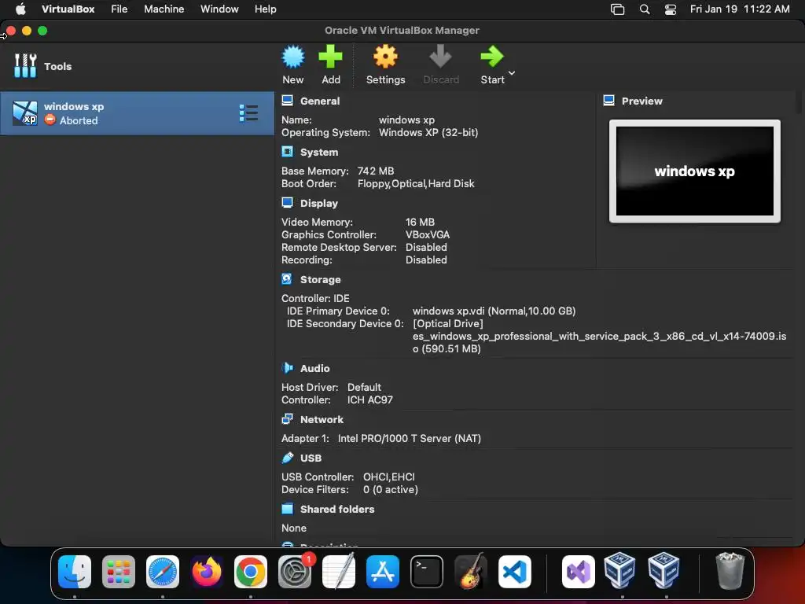Screen dimensions: 805x604
Task: Open Finder from the dock
Action: (75, 572)
